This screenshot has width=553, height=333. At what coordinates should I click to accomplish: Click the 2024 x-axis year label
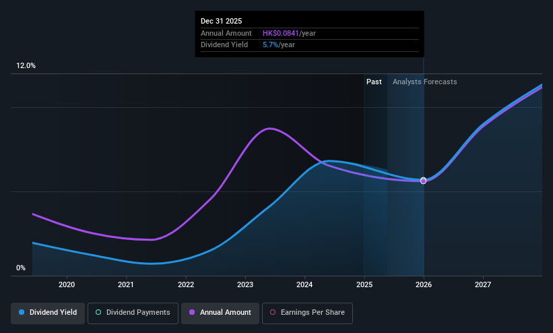(x=304, y=284)
